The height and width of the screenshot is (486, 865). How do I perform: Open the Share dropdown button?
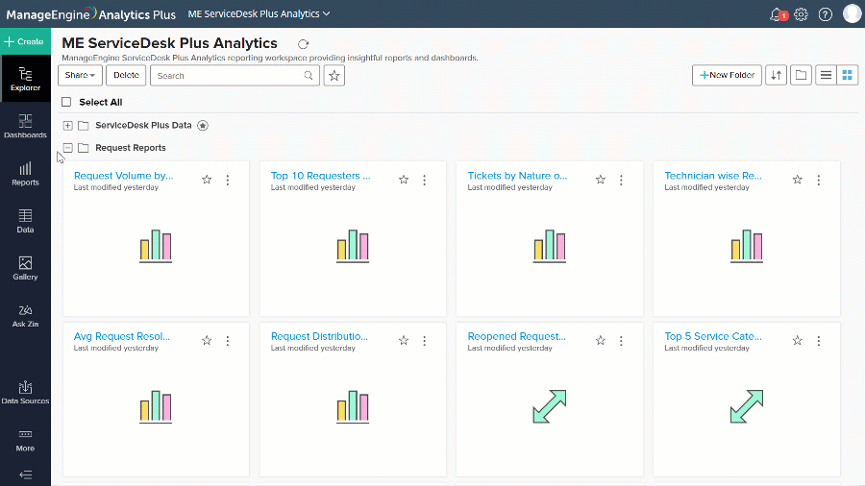pyautogui.click(x=80, y=75)
